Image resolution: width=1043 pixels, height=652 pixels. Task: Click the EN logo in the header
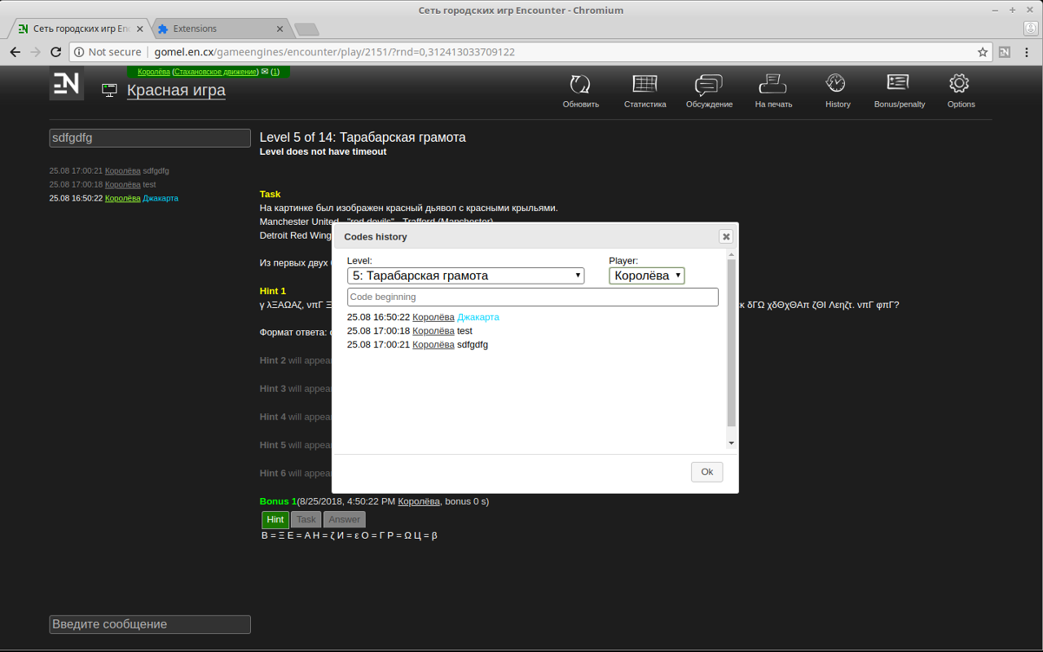(x=66, y=84)
